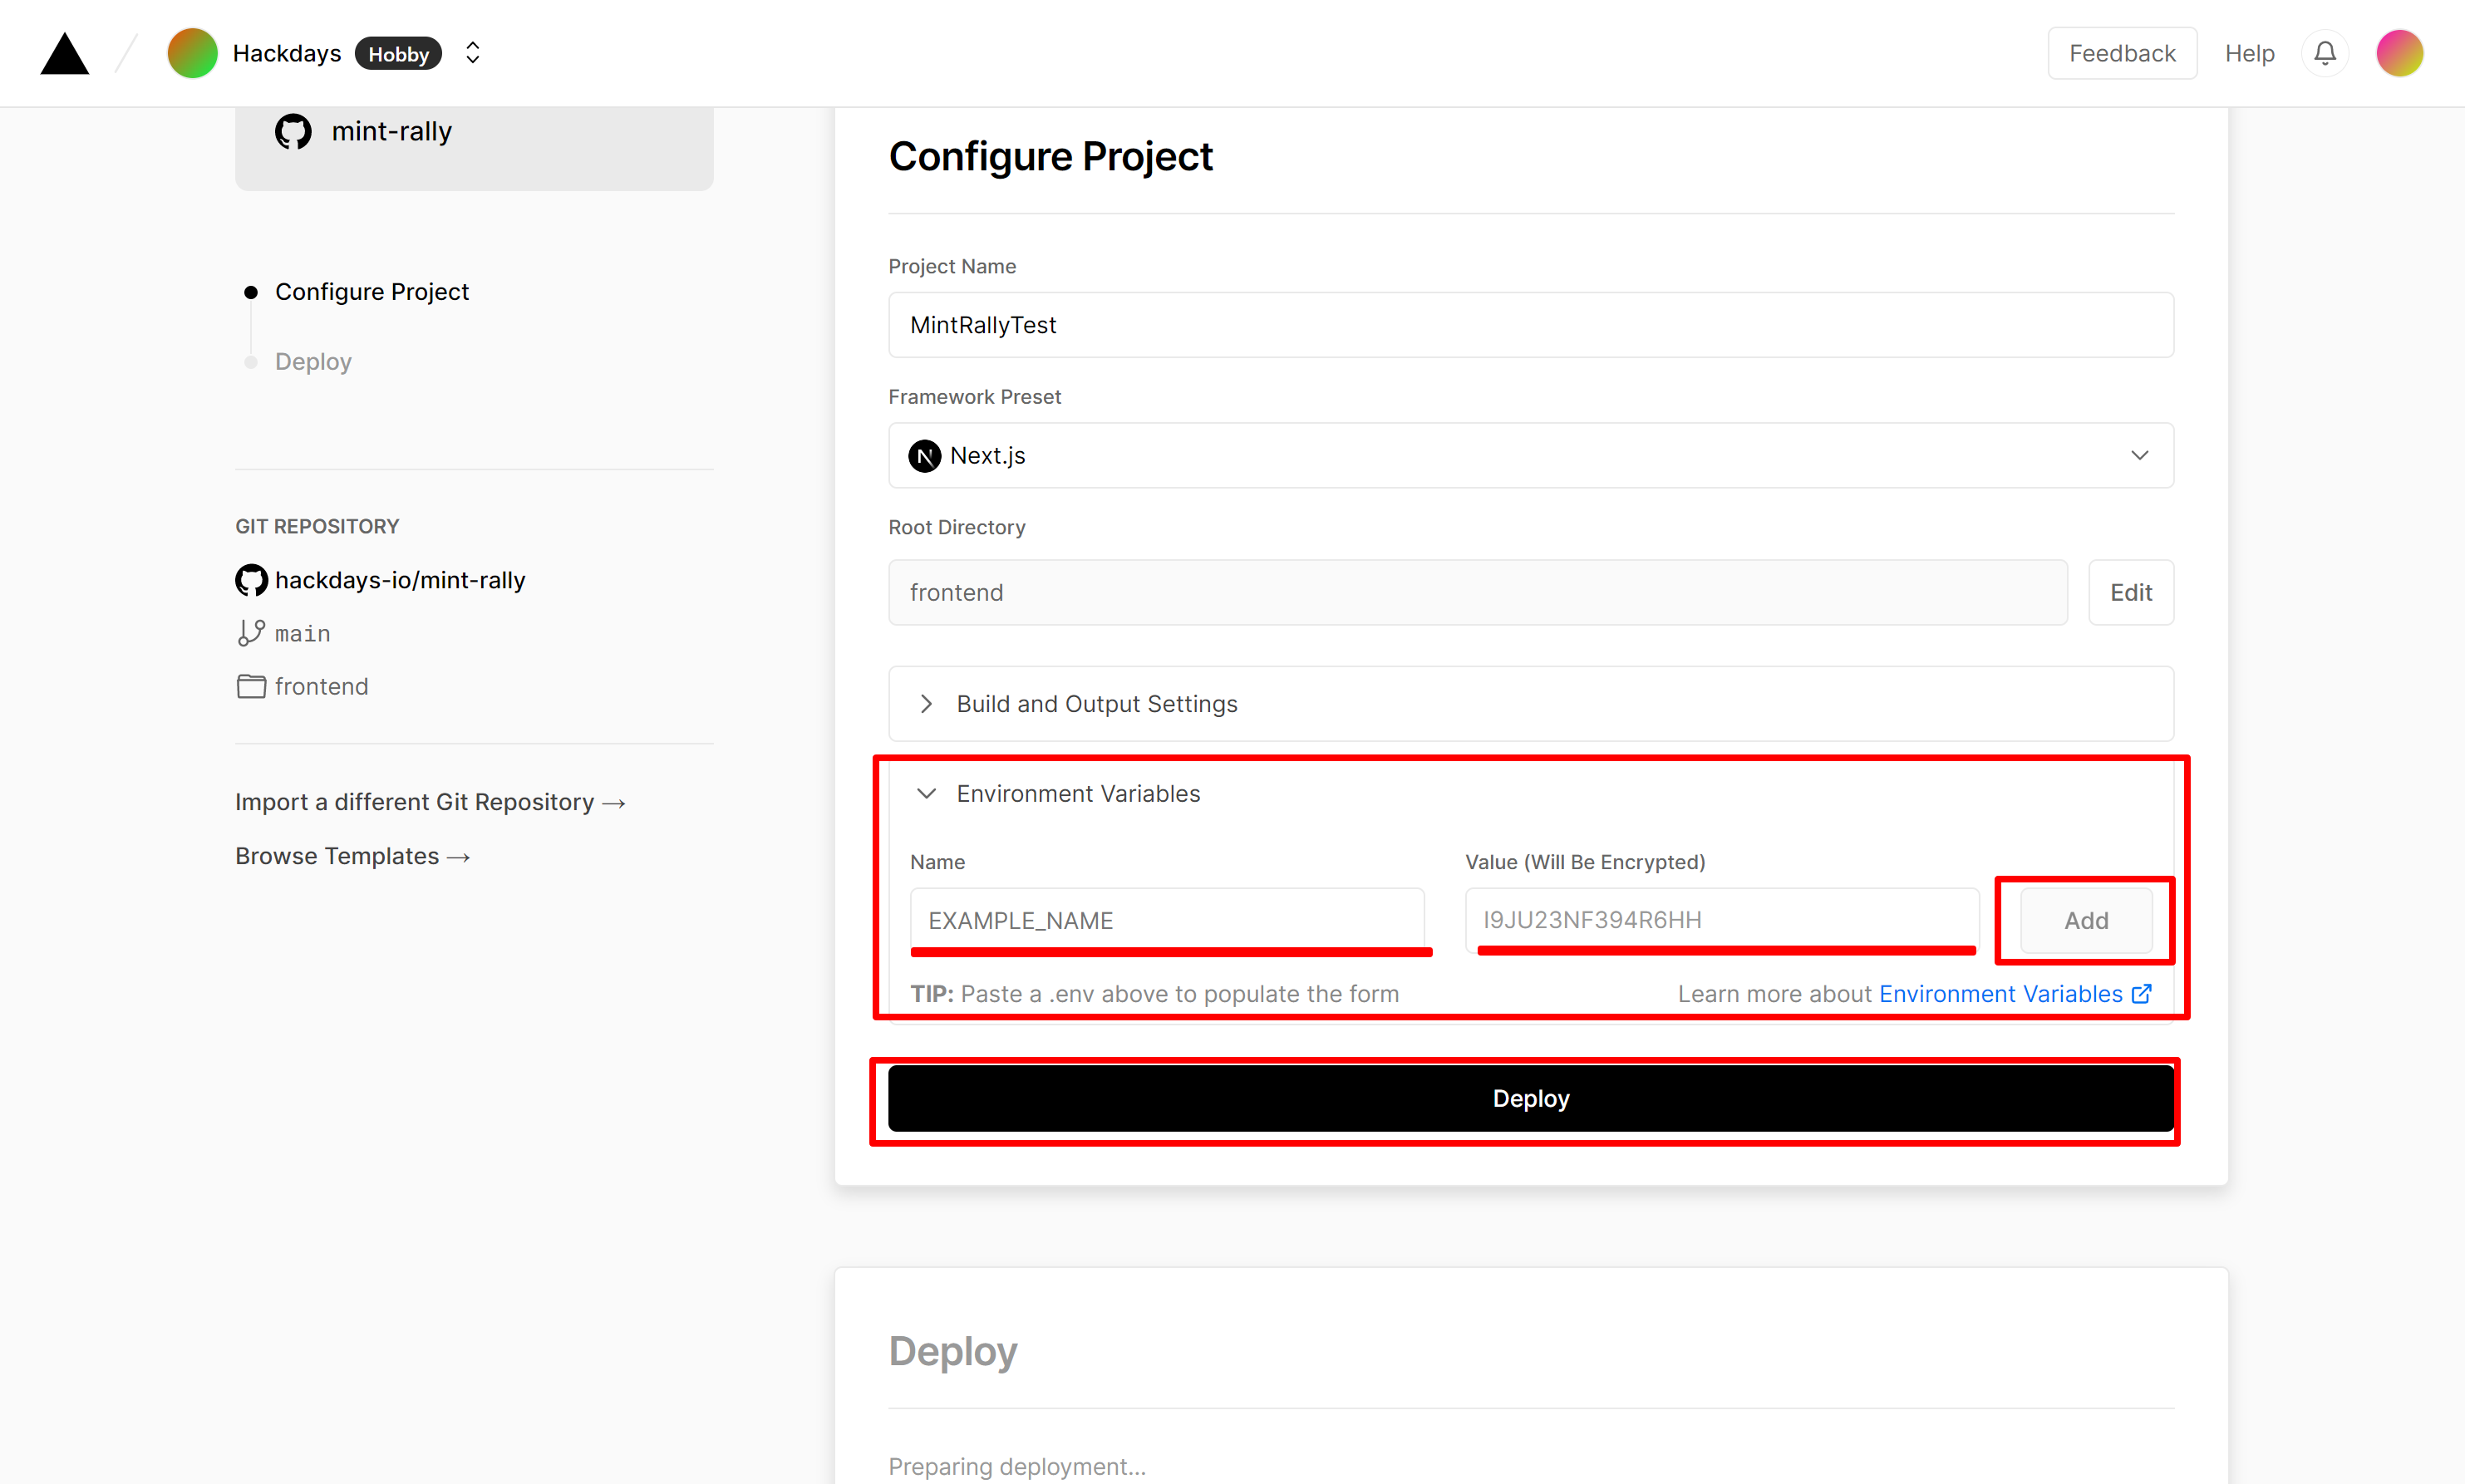2465x1484 pixels.
Task: Click the GitHub icon next to hackdays-io/mint-rally
Action: [251, 580]
